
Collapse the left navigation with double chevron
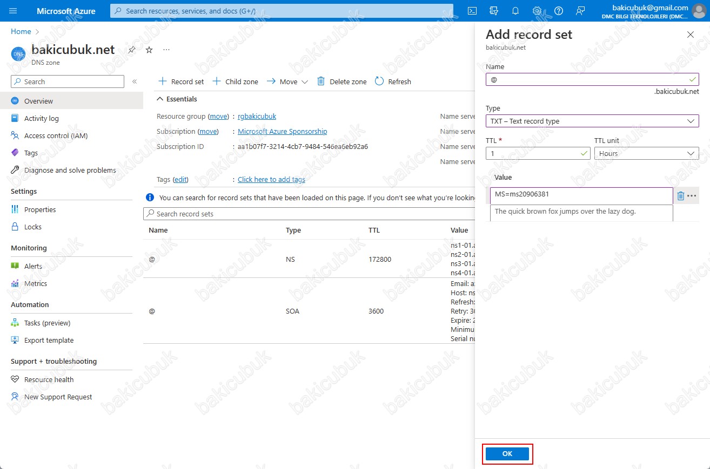click(x=135, y=81)
